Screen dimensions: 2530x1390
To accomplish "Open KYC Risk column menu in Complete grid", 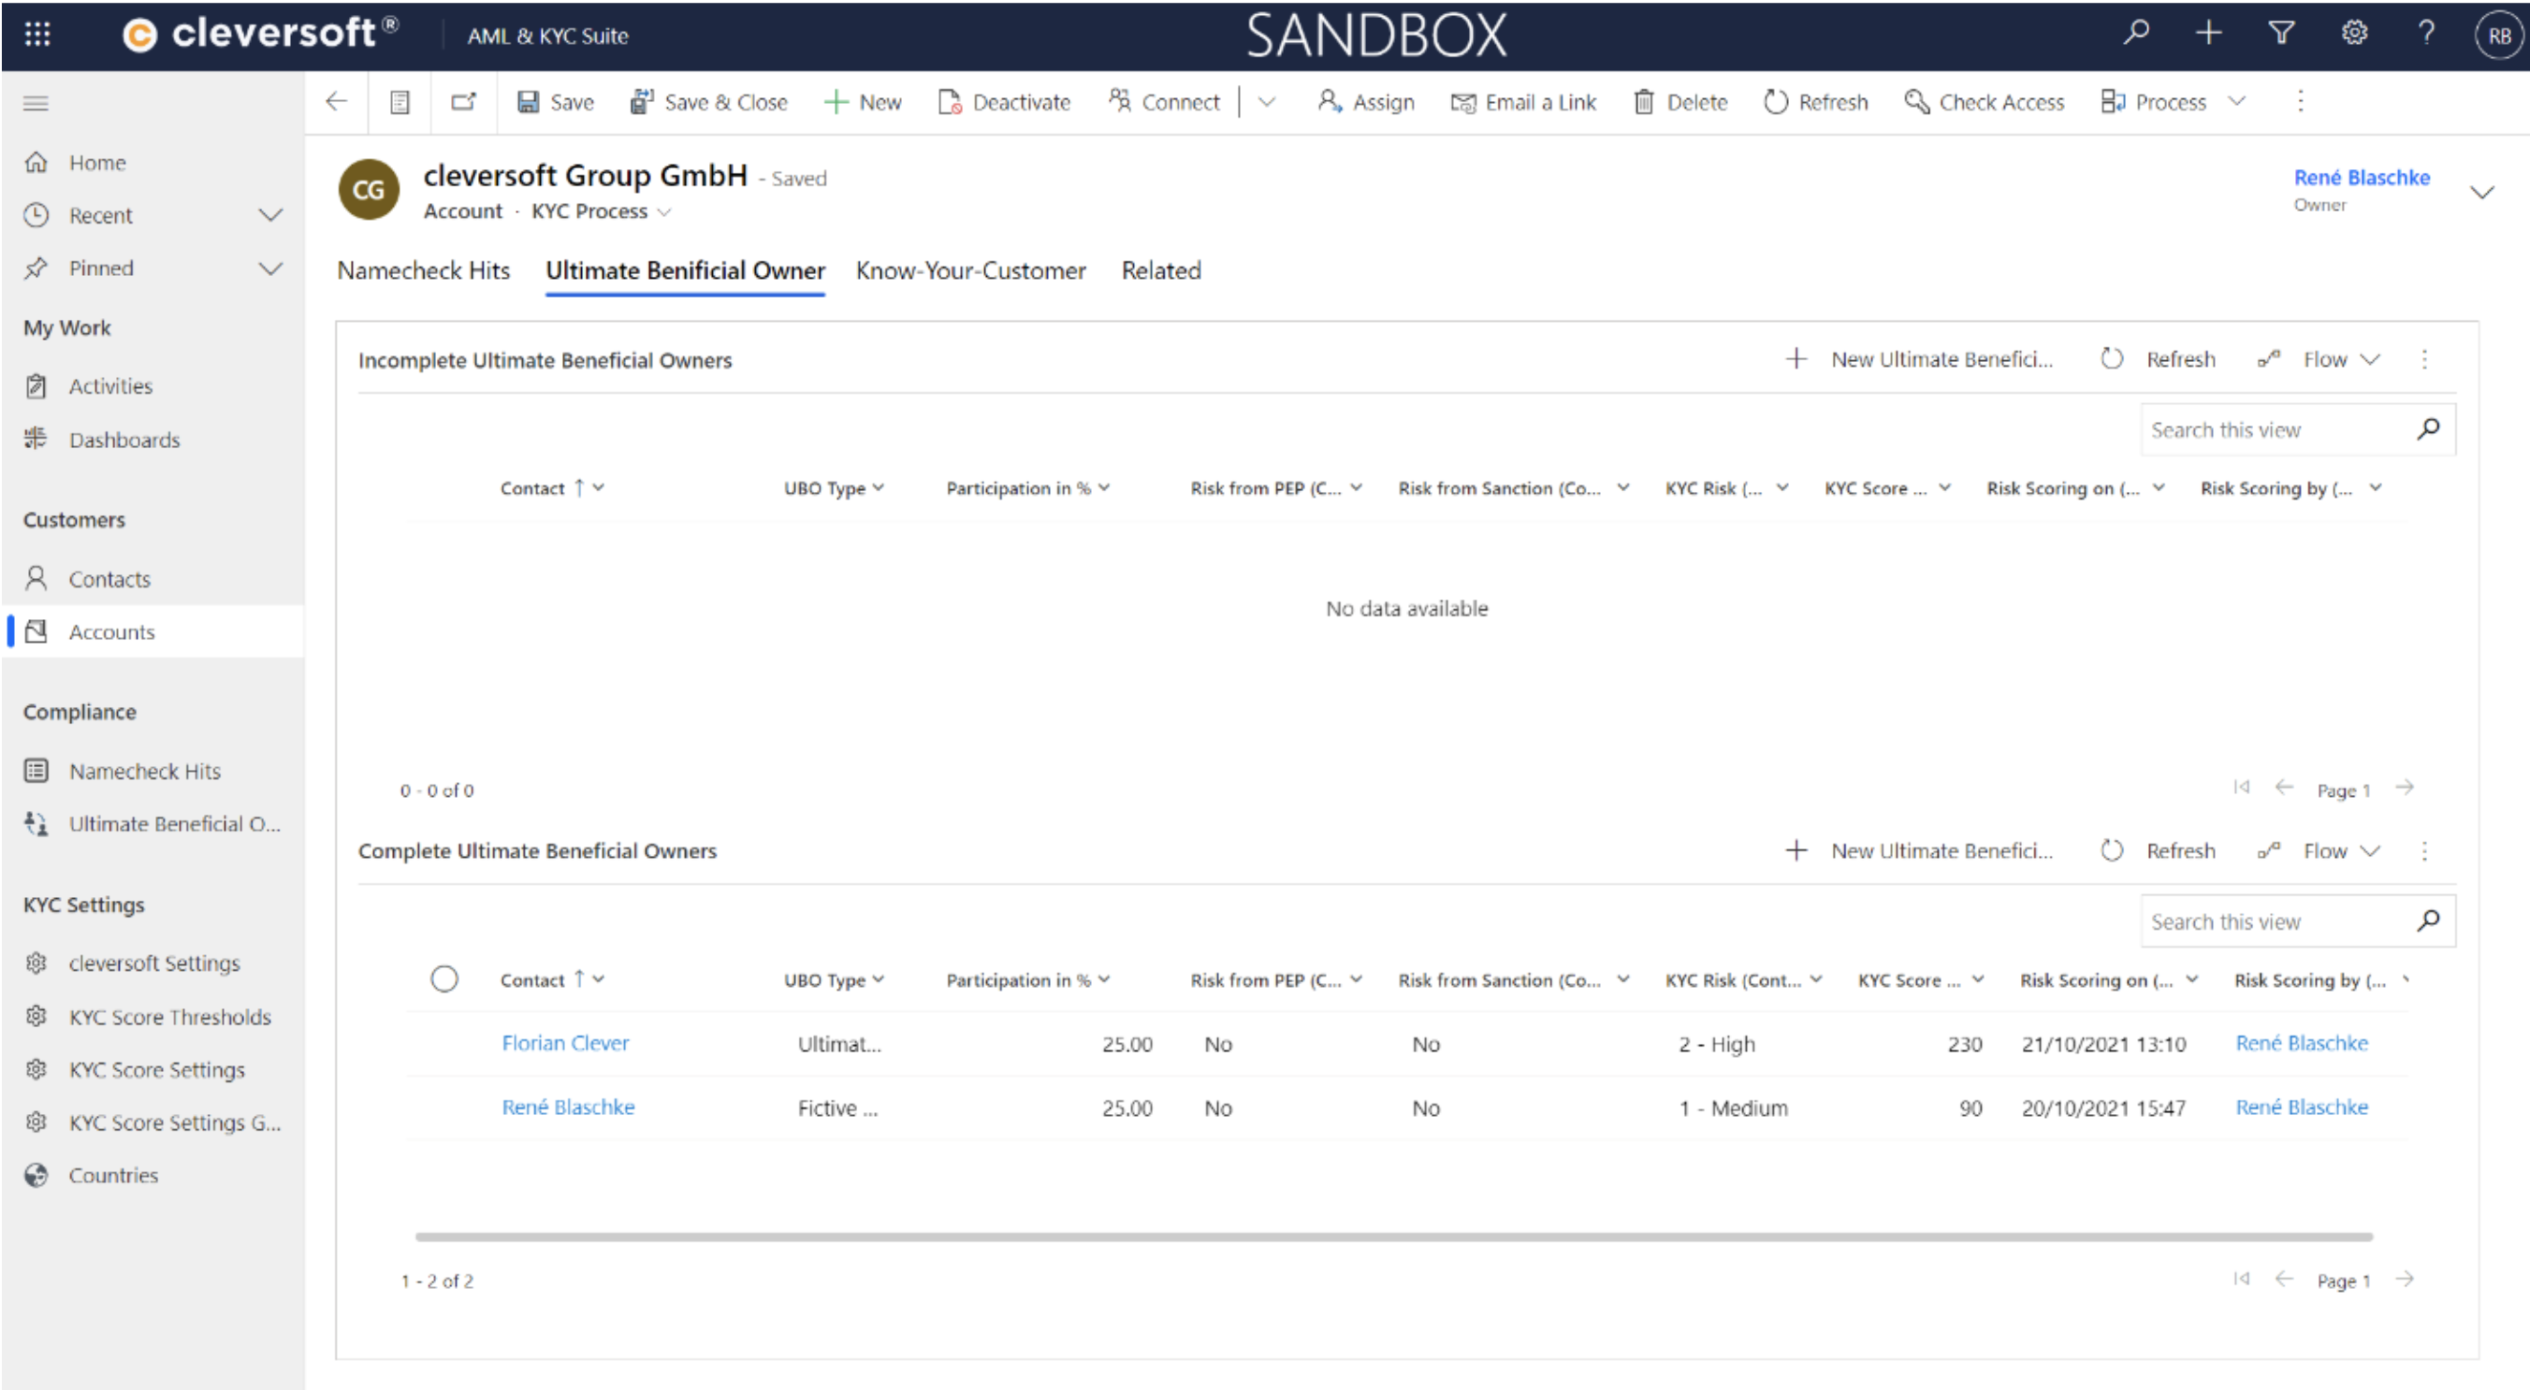I will (1743, 980).
